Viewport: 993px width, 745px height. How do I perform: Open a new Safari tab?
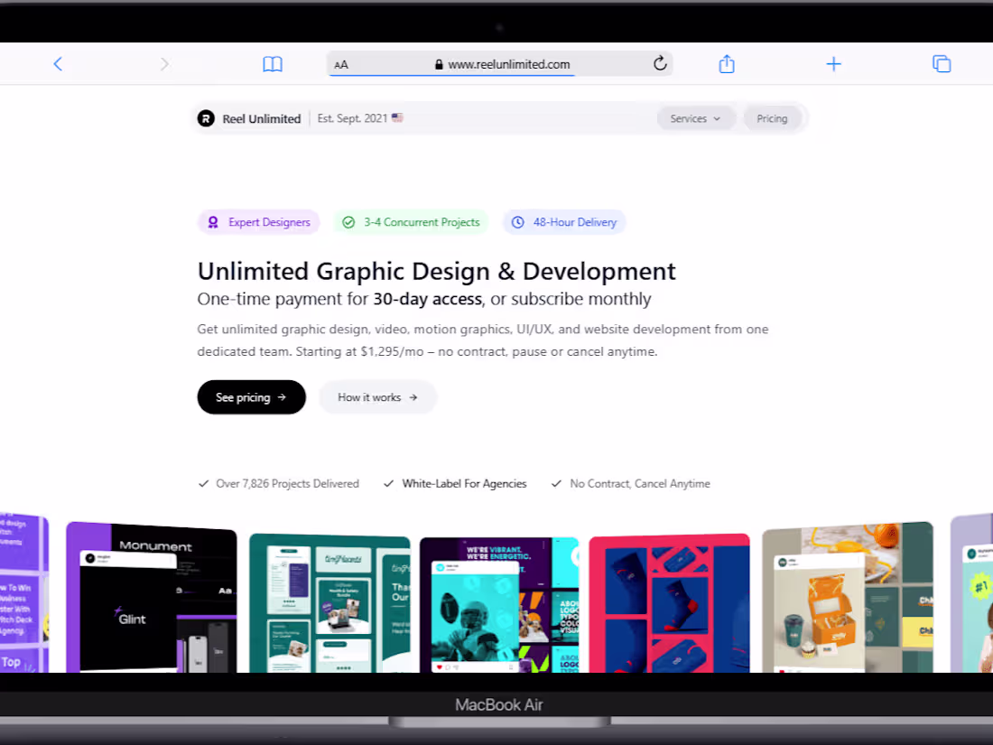pos(833,63)
